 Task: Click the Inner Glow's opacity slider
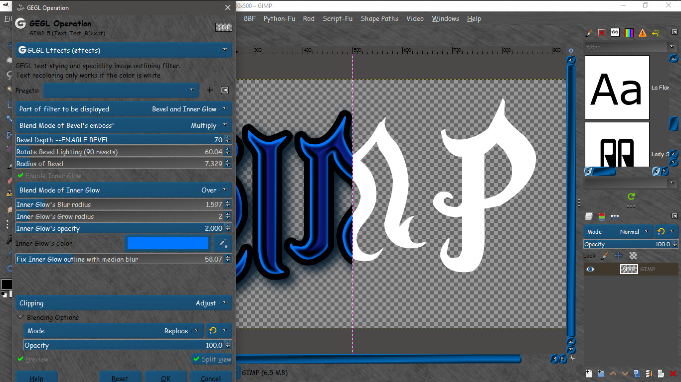(x=124, y=228)
